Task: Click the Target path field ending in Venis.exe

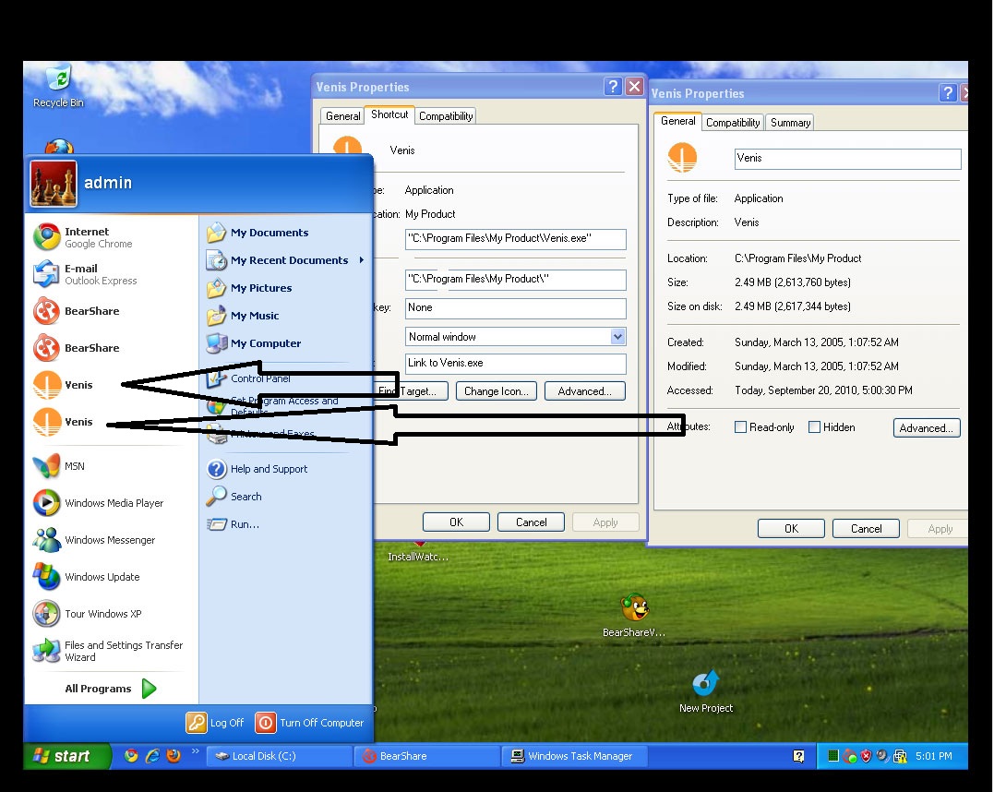Action: (515, 239)
